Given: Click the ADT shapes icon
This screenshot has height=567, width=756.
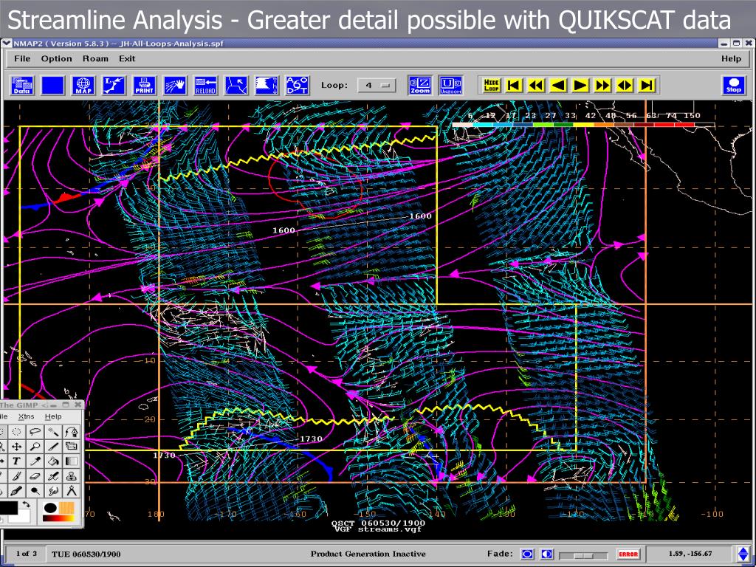Looking at the screenshot, I should (297, 86).
